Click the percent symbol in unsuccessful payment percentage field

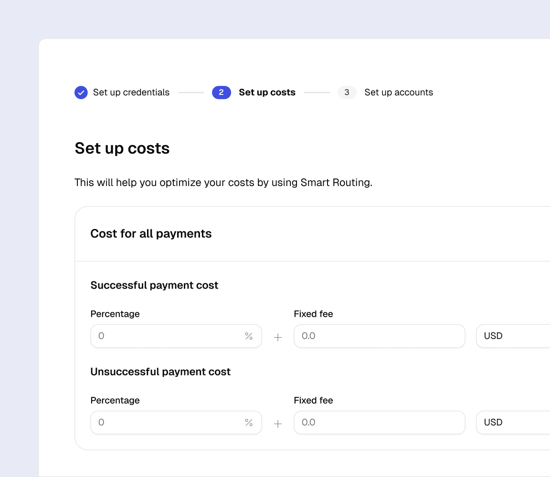(248, 422)
